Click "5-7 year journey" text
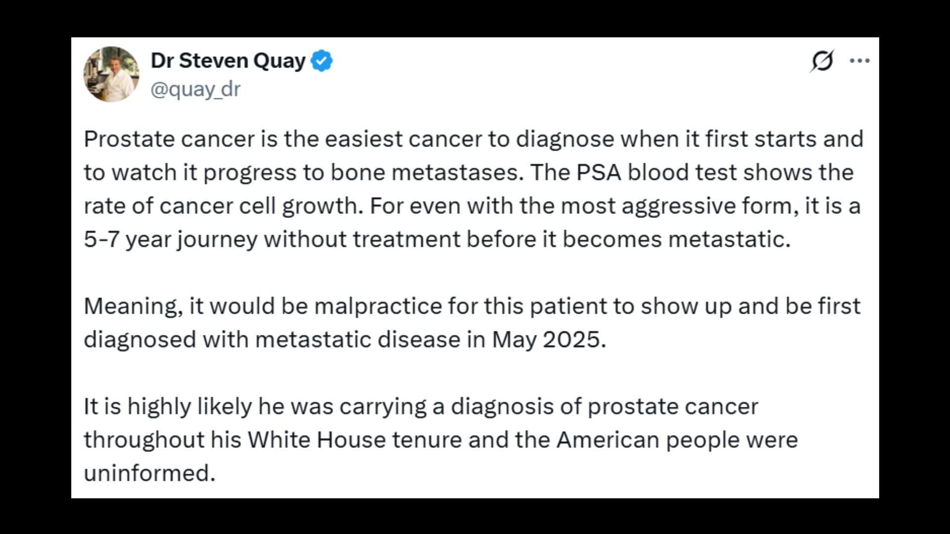 point(171,239)
